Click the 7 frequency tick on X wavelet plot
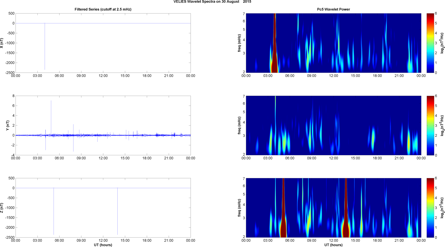 tap(244, 14)
